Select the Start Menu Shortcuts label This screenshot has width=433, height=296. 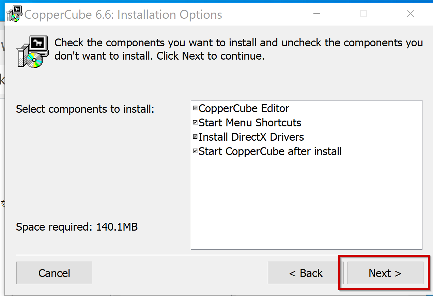(x=250, y=123)
